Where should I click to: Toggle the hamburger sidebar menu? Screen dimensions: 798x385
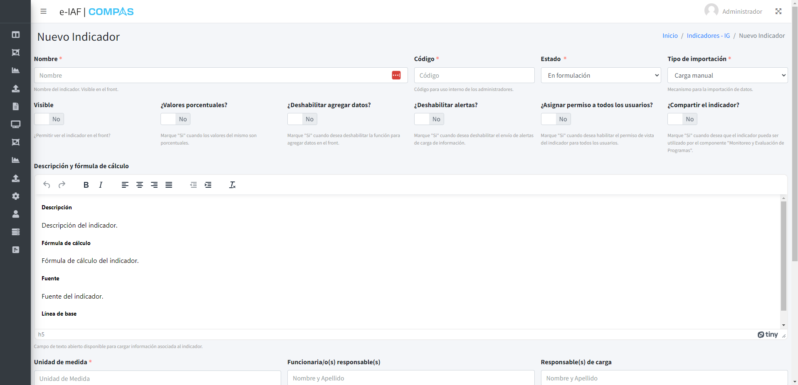point(43,11)
